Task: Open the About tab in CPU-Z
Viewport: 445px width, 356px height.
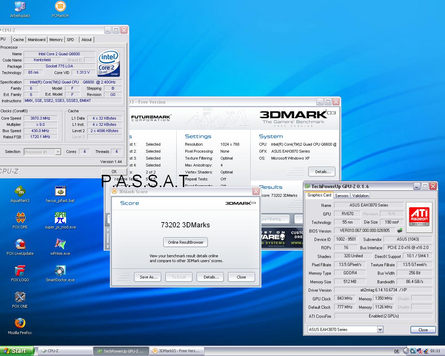Action: click(87, 40)
